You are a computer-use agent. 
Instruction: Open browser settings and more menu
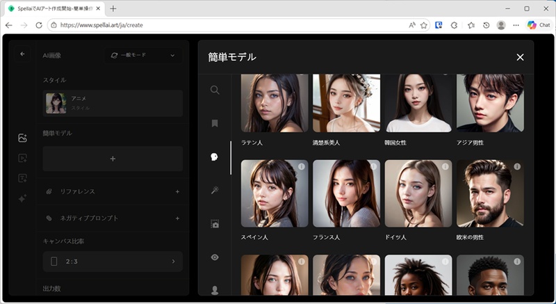coord(516,25)
